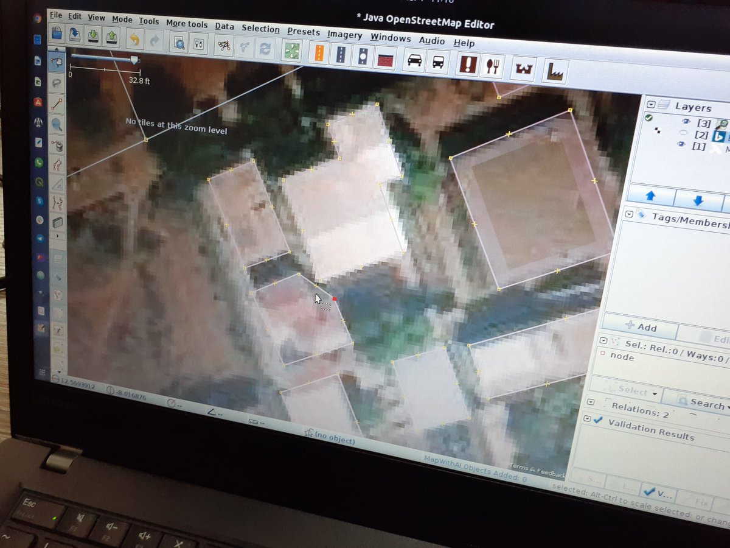Open the Selection menu

[260, 29]
